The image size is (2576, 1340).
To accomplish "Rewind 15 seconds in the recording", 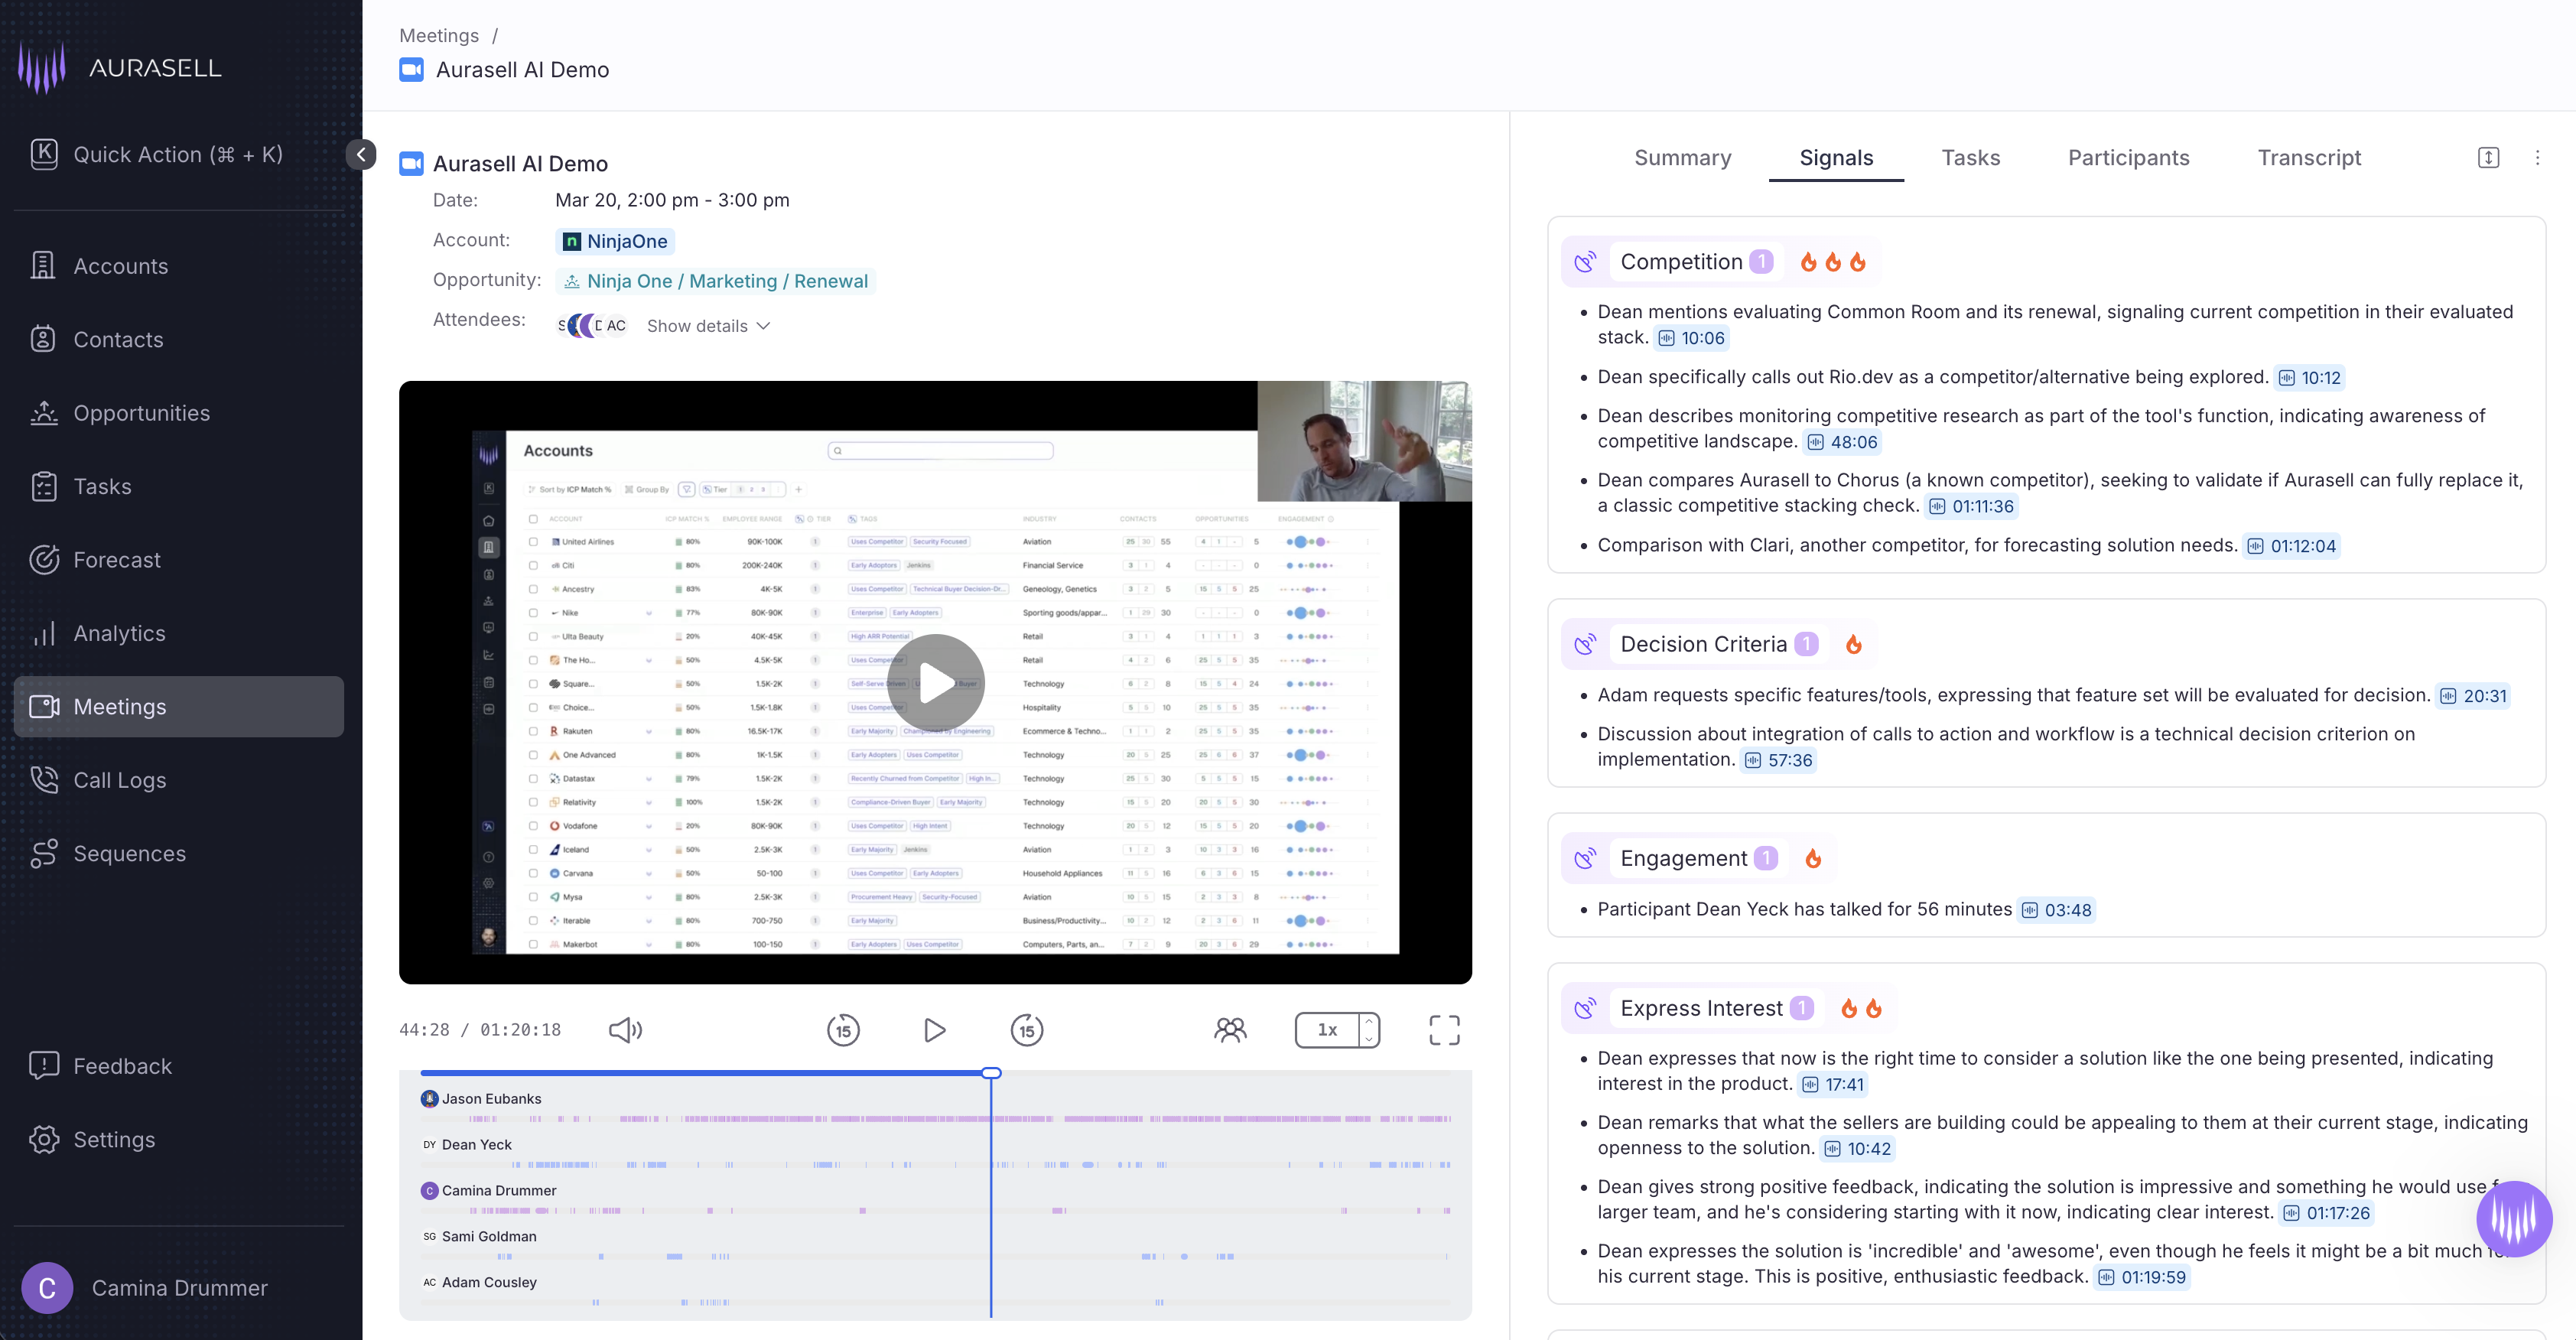I will pos(843,1030).
